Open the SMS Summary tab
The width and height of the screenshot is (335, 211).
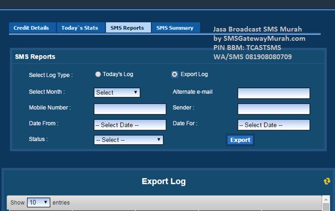[x=175, y=28]
